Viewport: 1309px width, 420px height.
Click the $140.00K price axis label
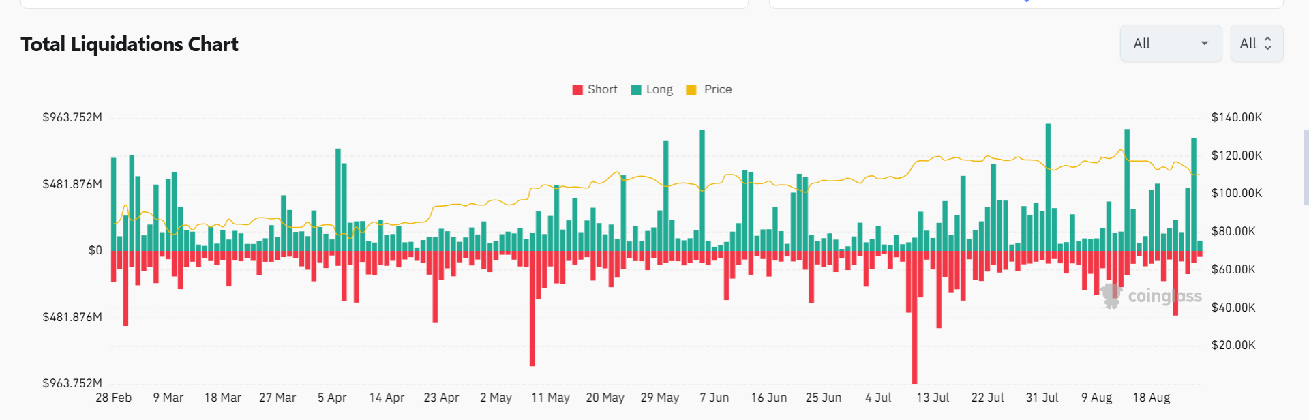click(x=1236, y=117)
